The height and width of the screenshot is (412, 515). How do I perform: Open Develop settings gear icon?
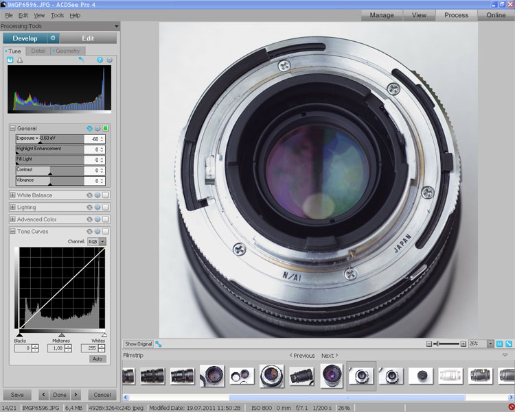pyautogui.click(x=54, y=38)
